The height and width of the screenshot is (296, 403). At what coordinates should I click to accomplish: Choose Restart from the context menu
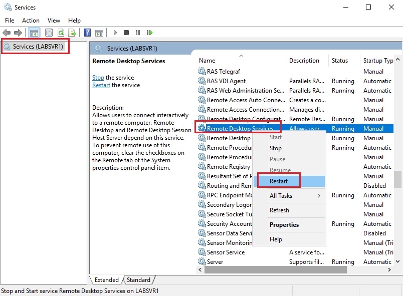click(279, 181)
